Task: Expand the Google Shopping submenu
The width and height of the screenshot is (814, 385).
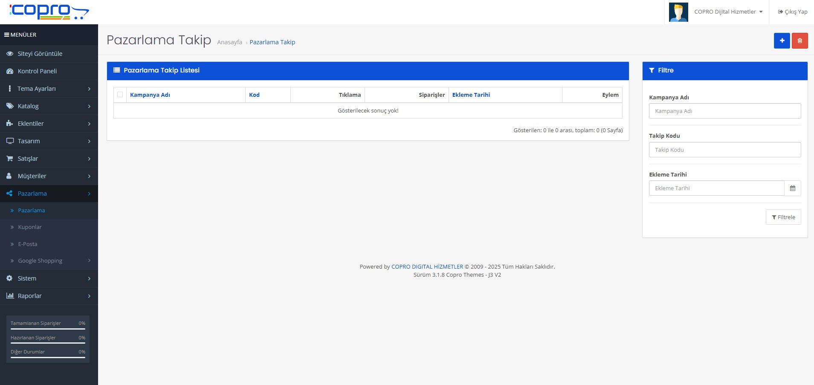Action: (40, 261)
